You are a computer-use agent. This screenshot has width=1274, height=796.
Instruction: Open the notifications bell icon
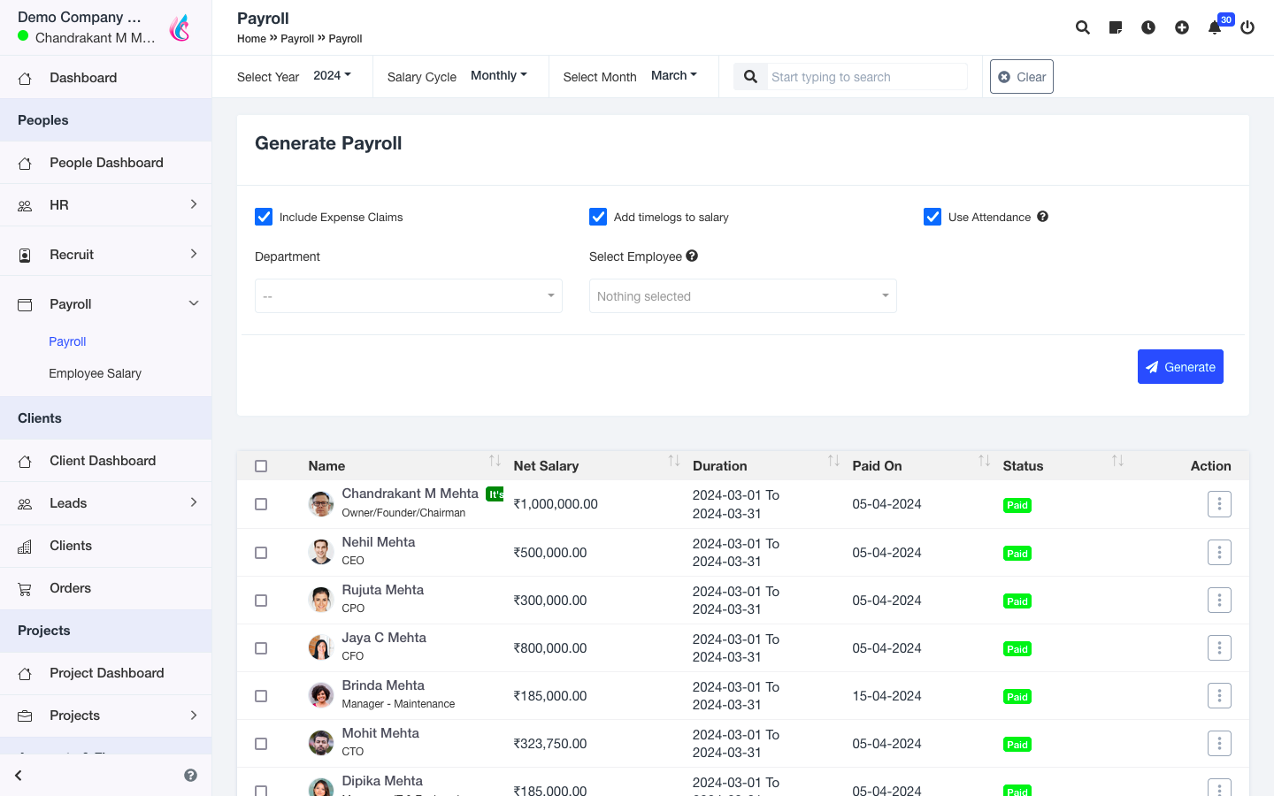[x=1215, y=27]
